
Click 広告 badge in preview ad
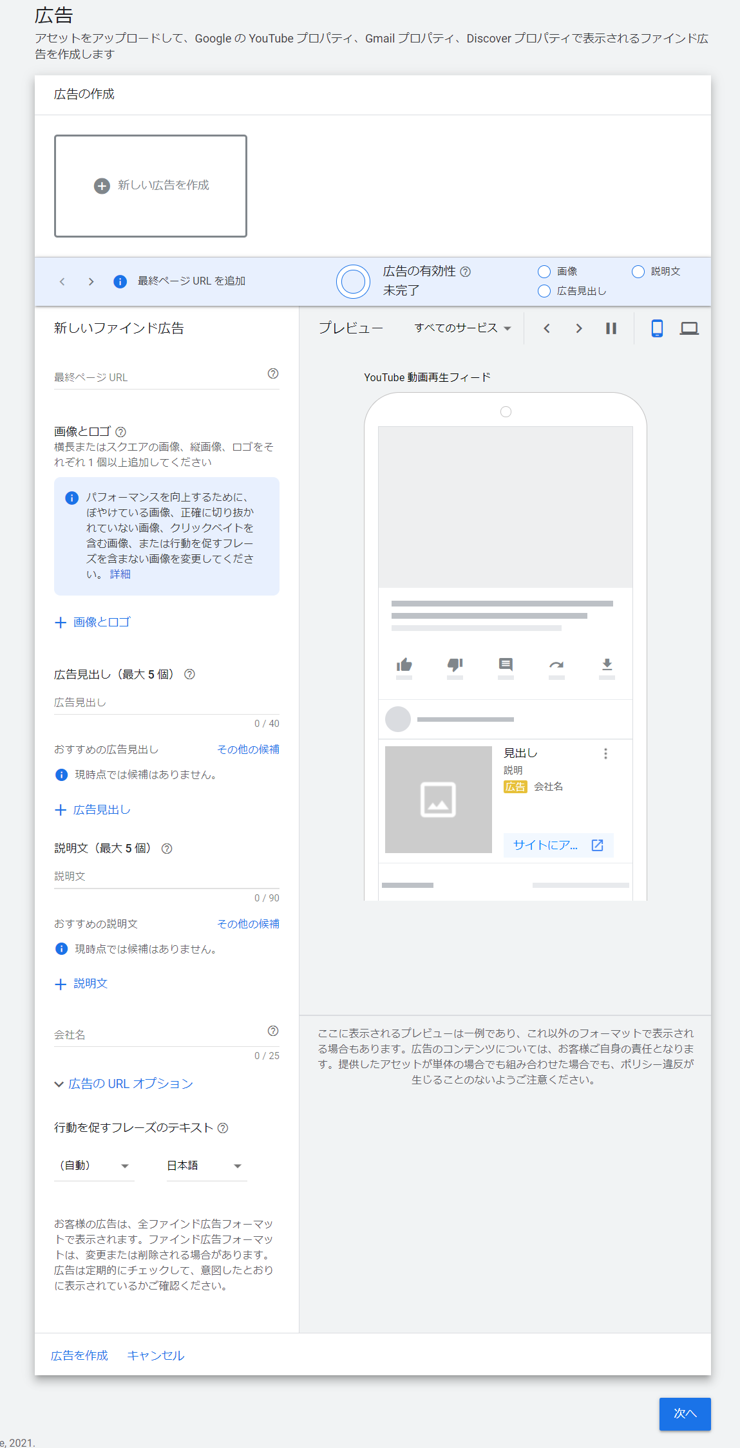(x=515, y=787)
